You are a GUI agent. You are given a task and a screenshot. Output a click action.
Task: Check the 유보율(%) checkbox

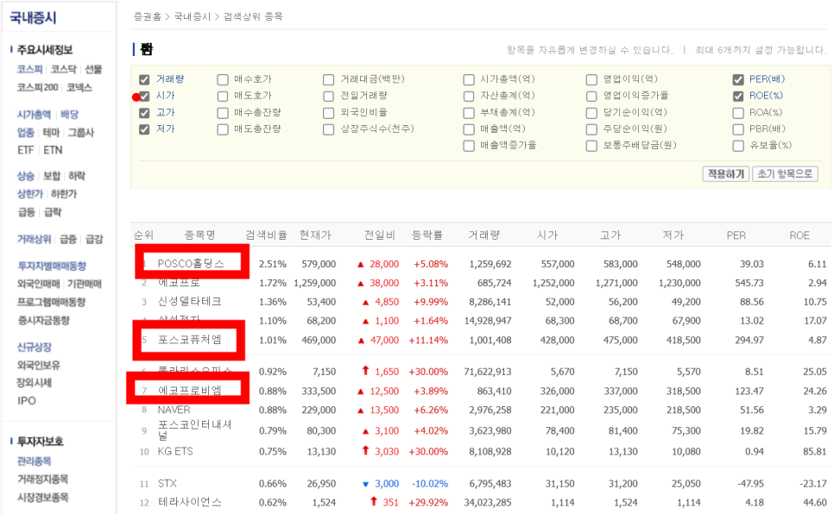(737, 146)
